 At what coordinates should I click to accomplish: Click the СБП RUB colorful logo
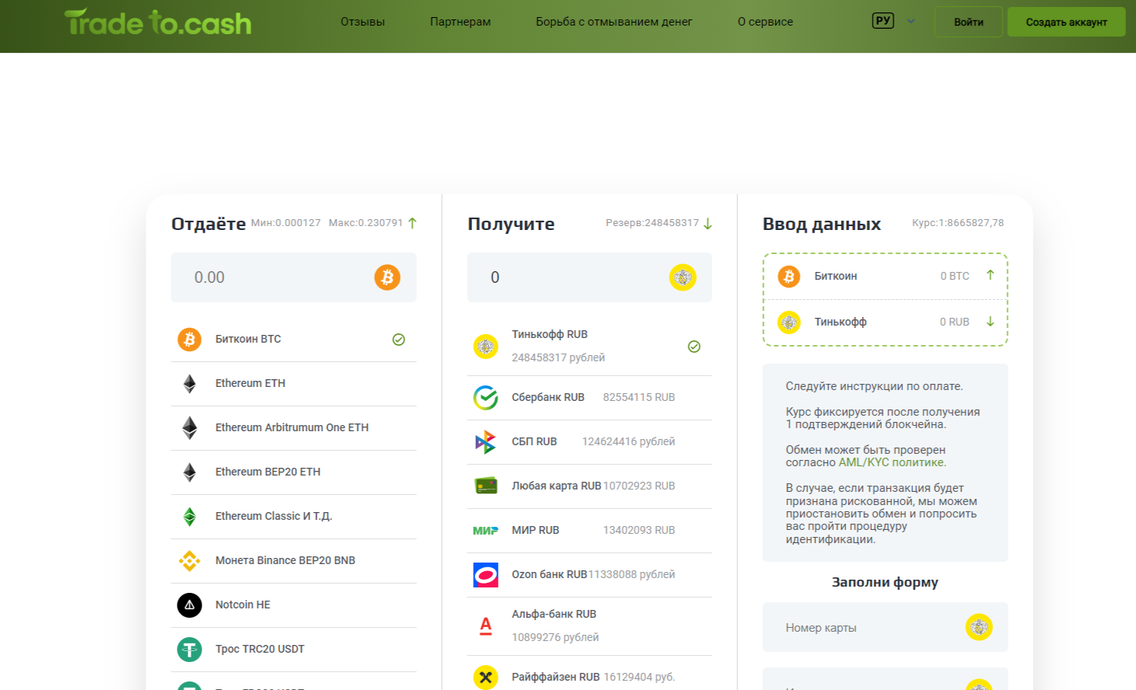486,442
